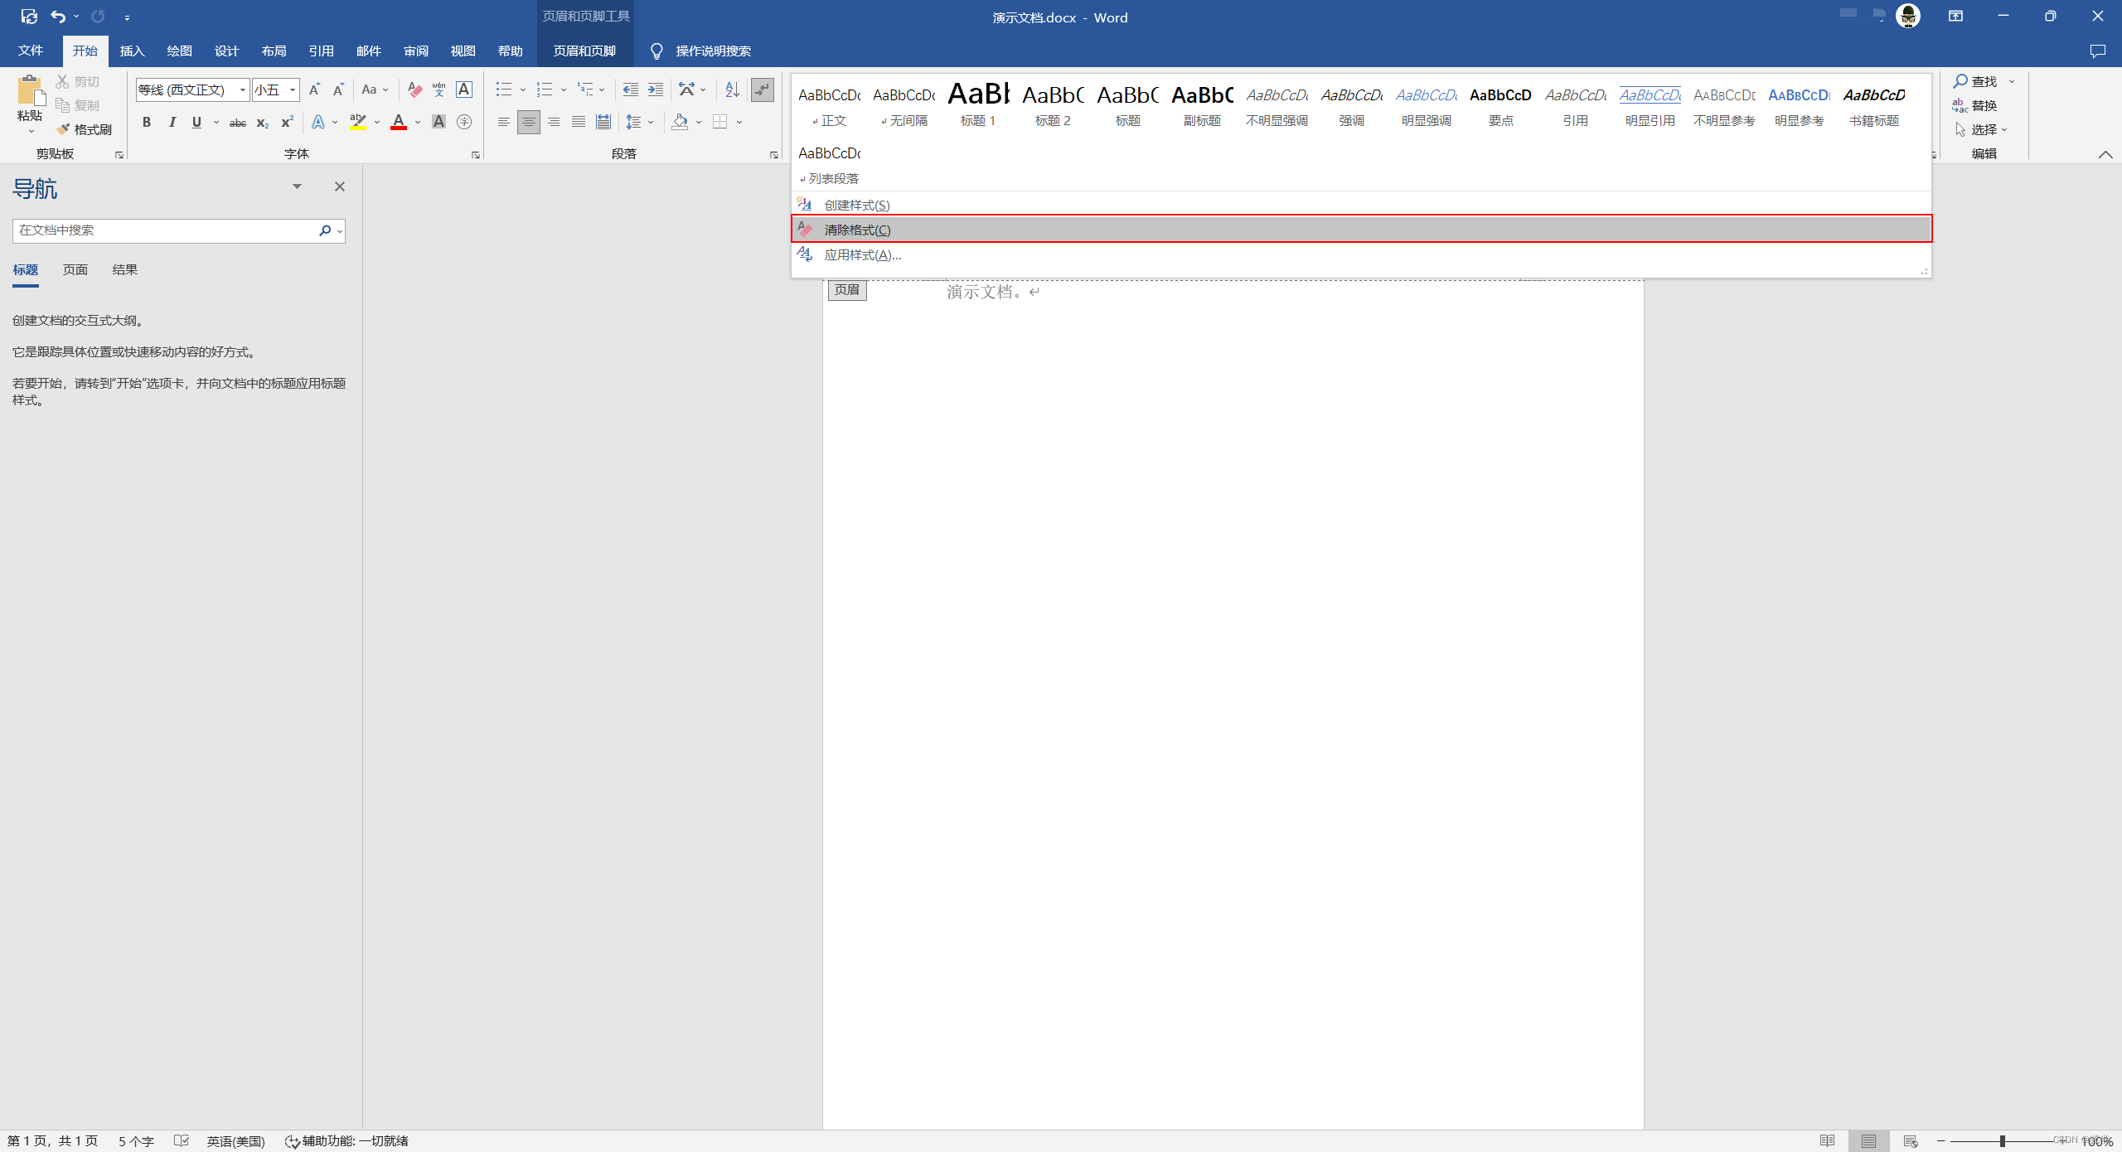Toggle Bold formatting
This screenshot has height=1152, width=2122.
147,122
